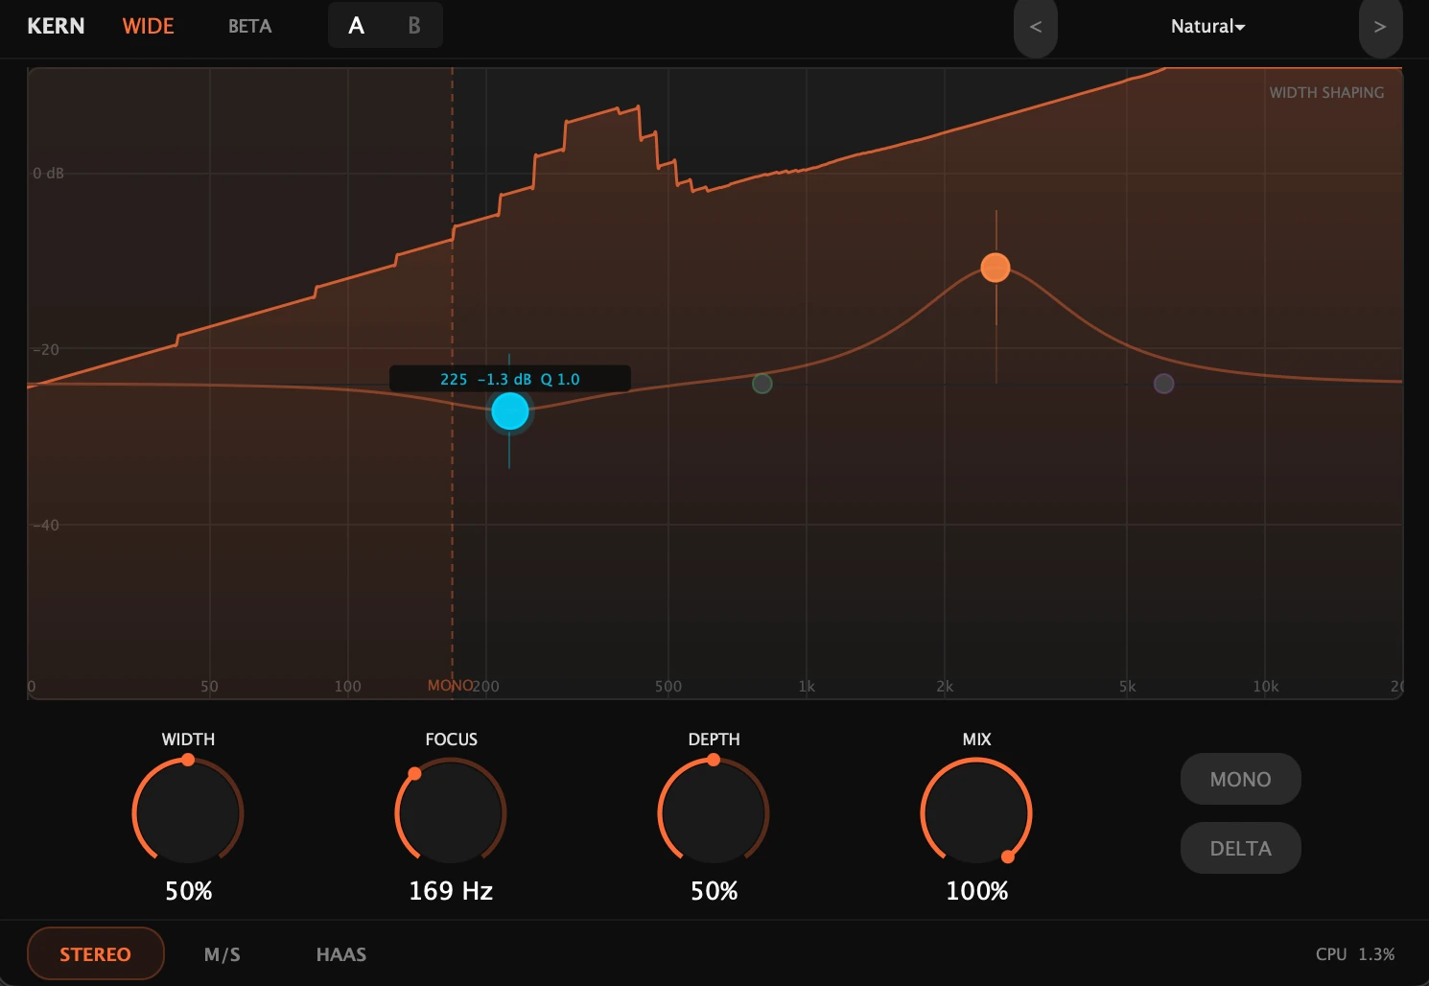Enable MONO monitoring
1429x986 pixels.
click(x=1240, y=779)
